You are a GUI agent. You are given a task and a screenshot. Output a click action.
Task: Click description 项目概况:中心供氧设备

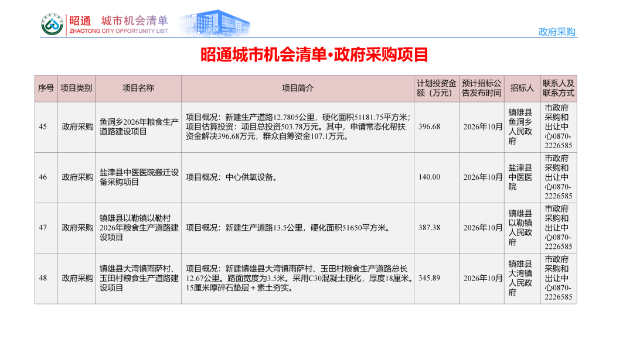(232, 177)
